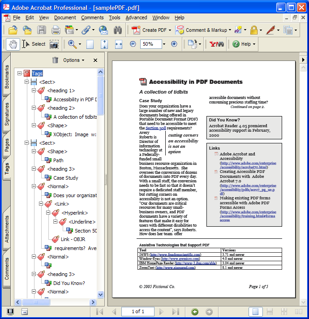Click the zoom in plus button
The height and width of the screenshot is (319, 309).
coord(174,44)
